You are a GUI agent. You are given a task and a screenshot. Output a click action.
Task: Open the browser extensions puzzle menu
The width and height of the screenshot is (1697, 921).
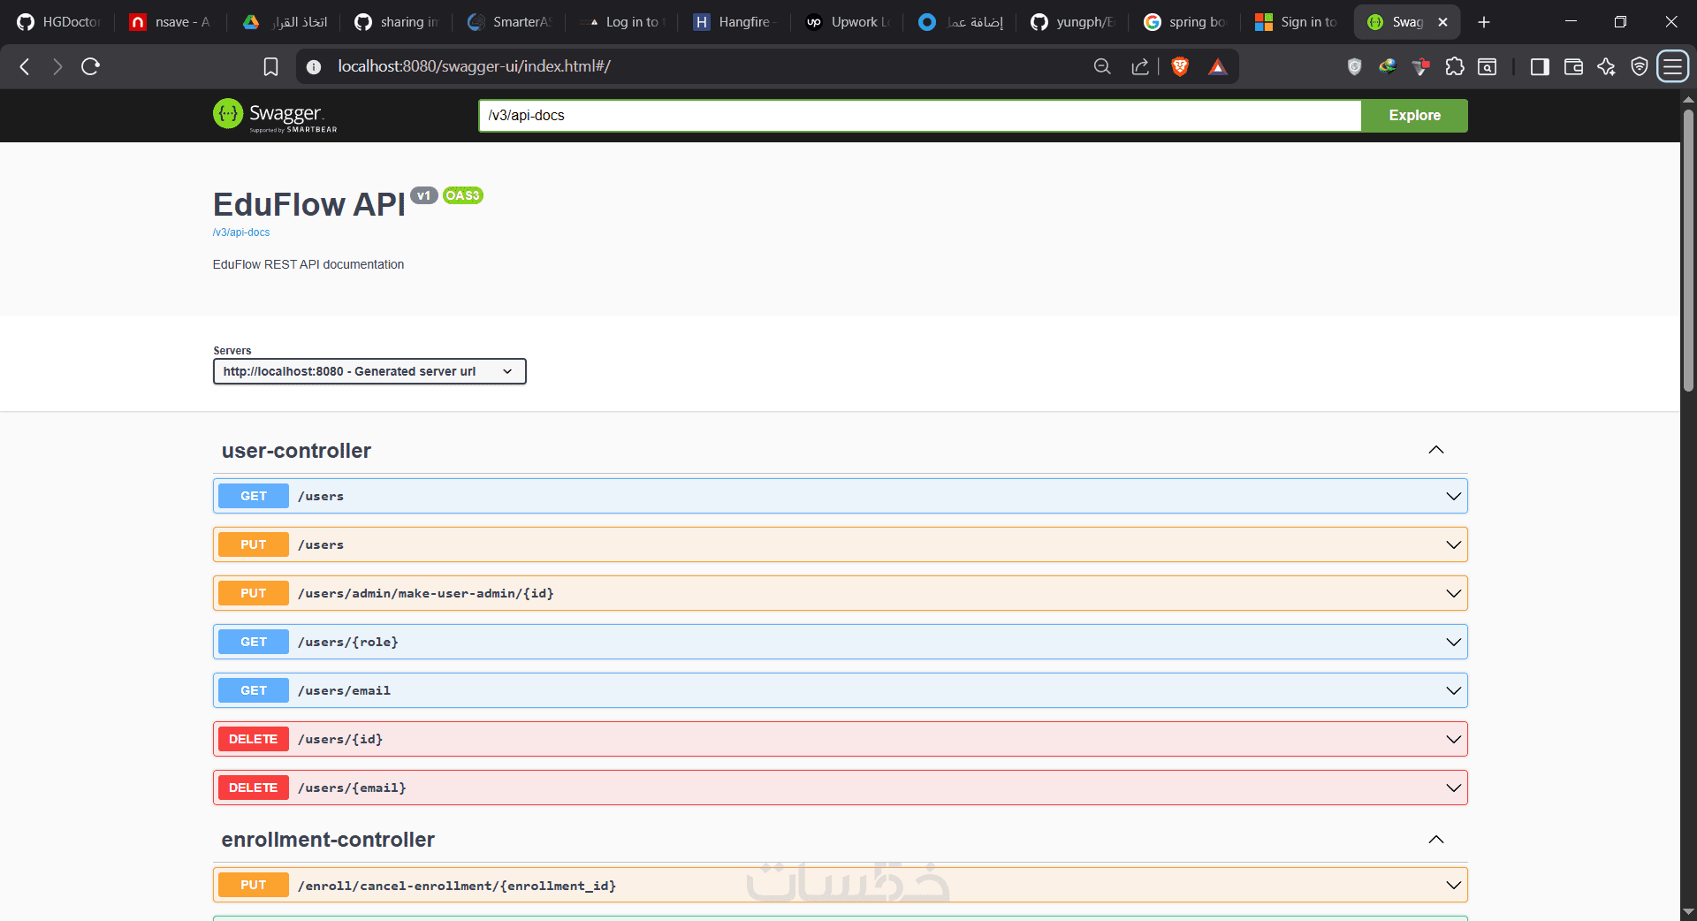point(1455,66)
